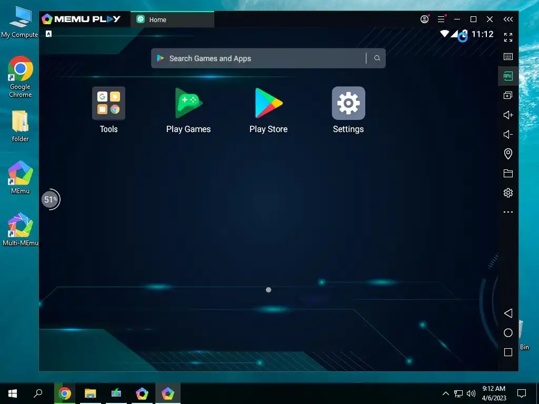This screenshot has width=539, height=404.
Task: Minimize the MEmu Play window
Action: click(x=457, y=19)
